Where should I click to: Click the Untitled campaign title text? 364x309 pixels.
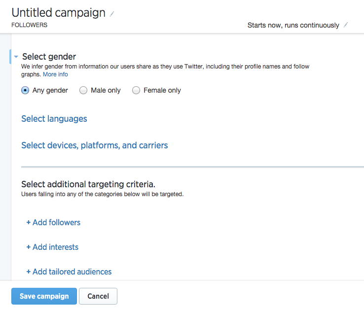point(59,13)
